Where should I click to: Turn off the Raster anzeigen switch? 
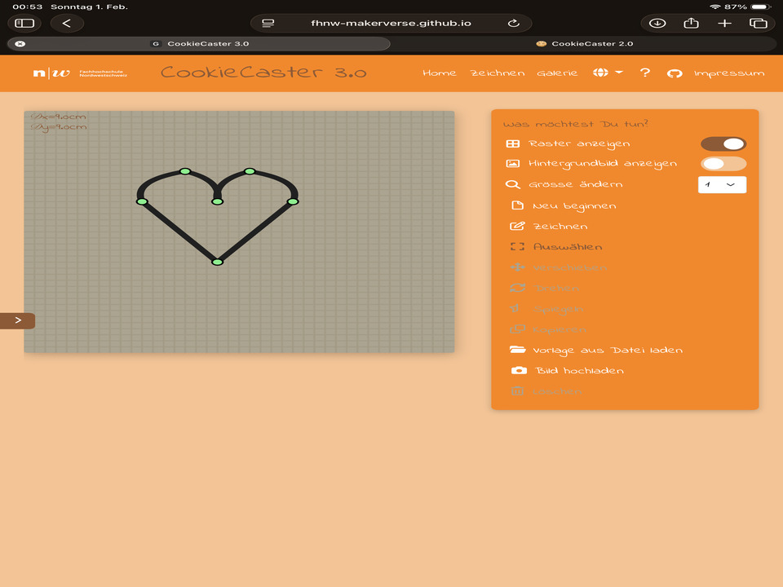coord(723,143)
